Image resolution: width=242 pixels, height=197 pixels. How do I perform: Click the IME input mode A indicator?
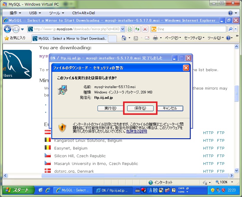click(151, 190)
